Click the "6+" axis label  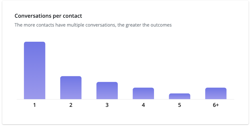[216, 105]
